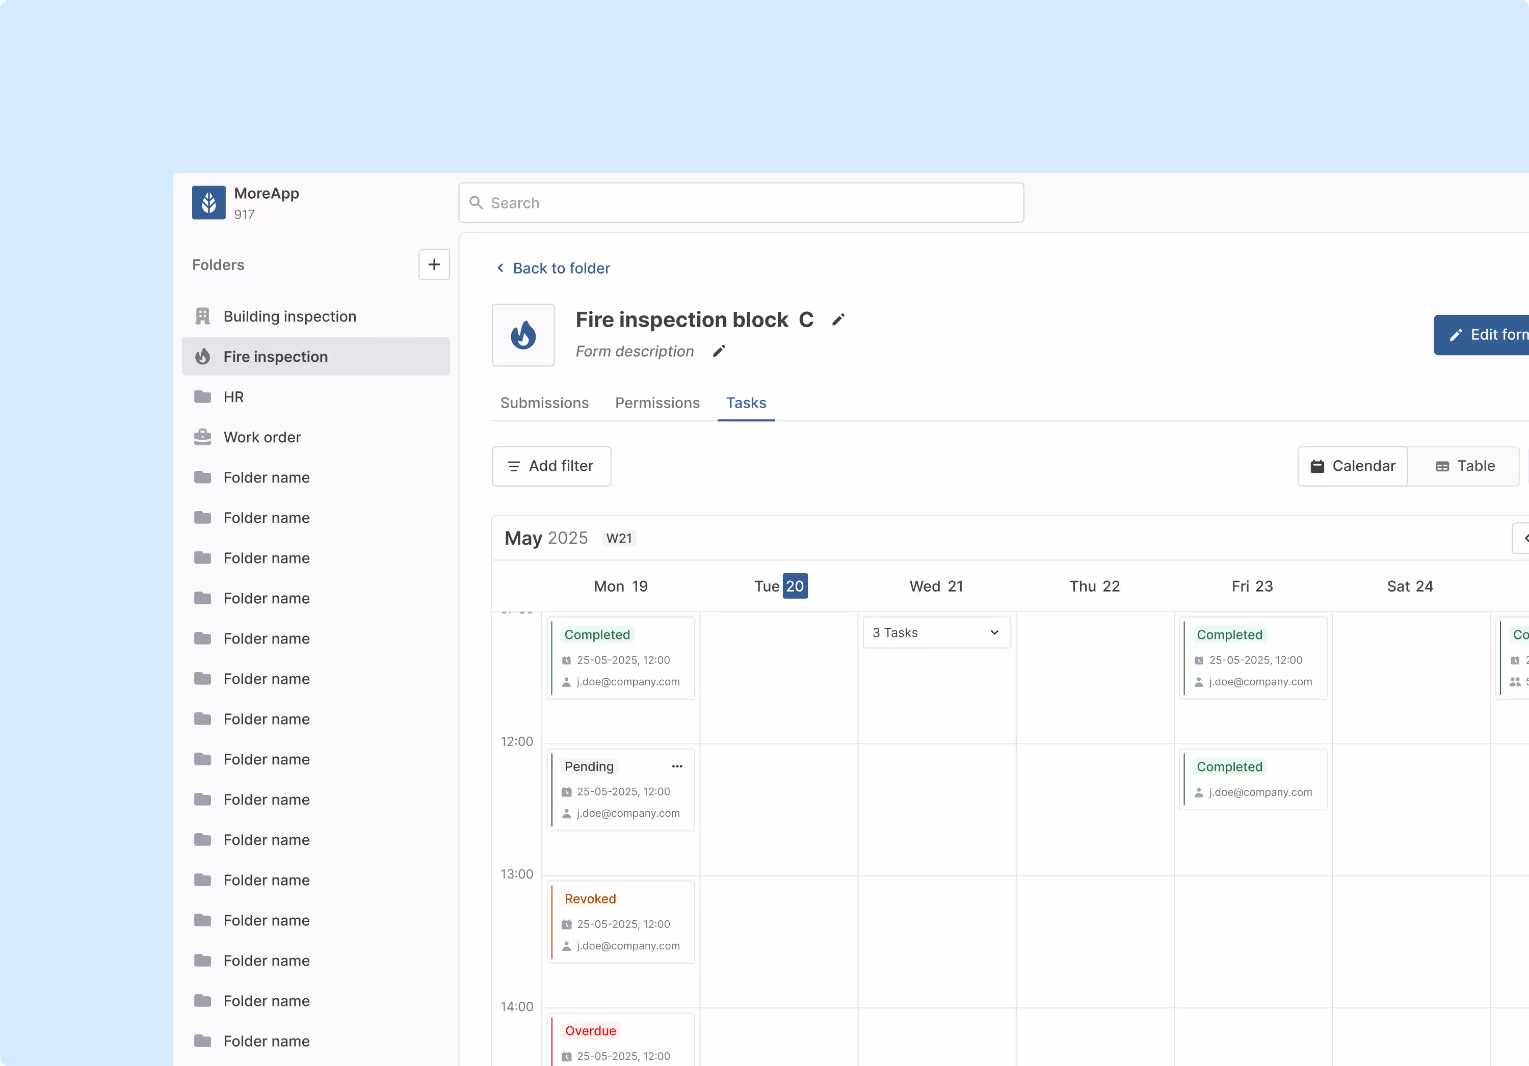Select the HR folder in the sidebar
This screenshot has height=1066, width=1529.
233,397
